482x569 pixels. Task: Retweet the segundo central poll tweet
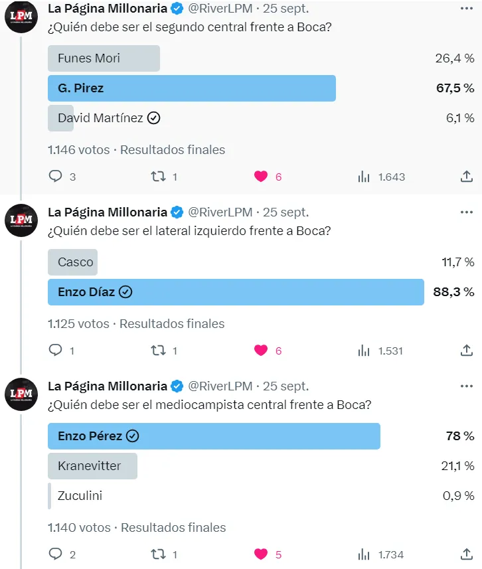pyautogui.click(x=158, y=177)
